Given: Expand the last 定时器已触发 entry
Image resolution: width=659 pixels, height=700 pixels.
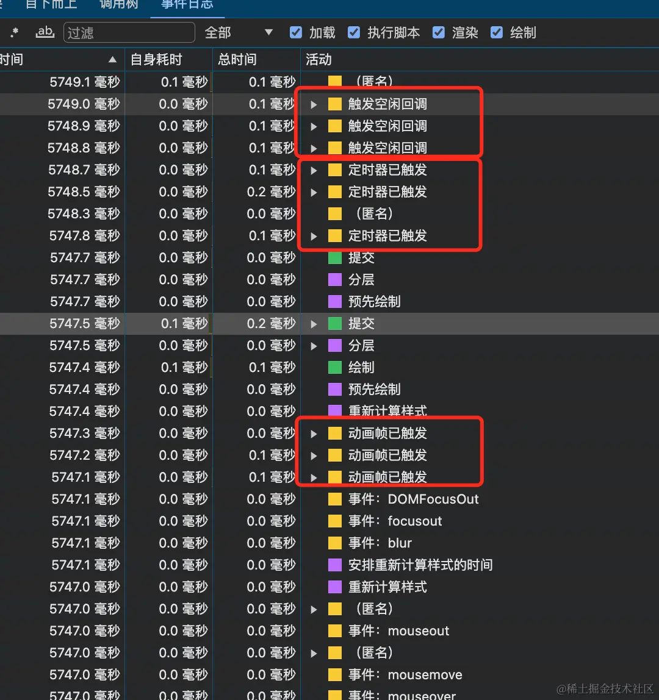Looking at the screenshot, I should pos(313,236).
